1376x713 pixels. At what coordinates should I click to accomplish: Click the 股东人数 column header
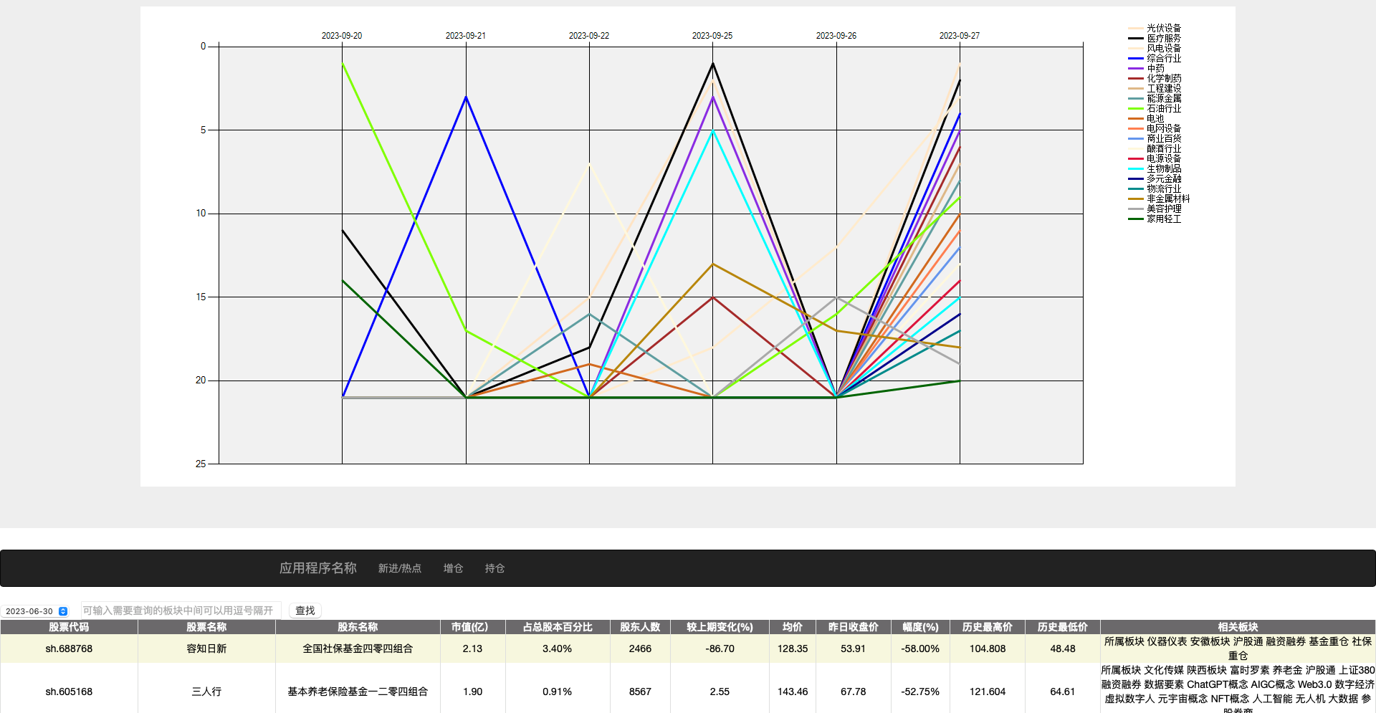click(640, 627)
